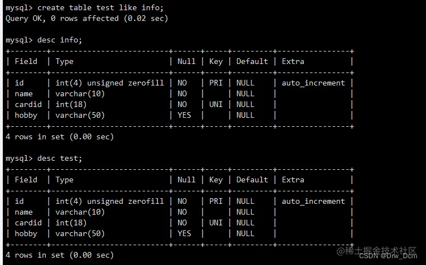Click 'Type' header in the test table
This screenshot has width=426, height=265.
[64, 179]
